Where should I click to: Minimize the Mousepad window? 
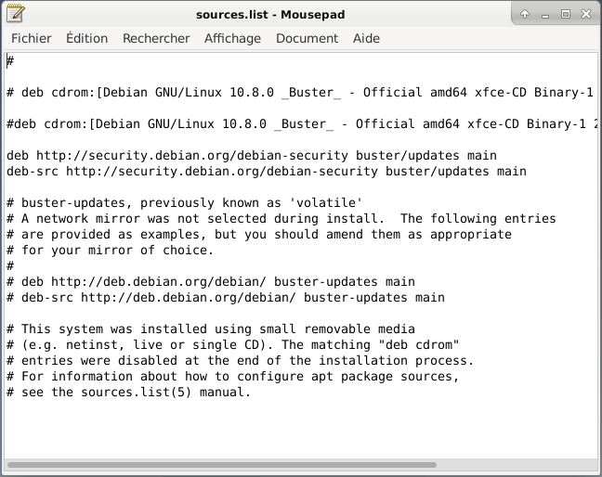(545, 15)
